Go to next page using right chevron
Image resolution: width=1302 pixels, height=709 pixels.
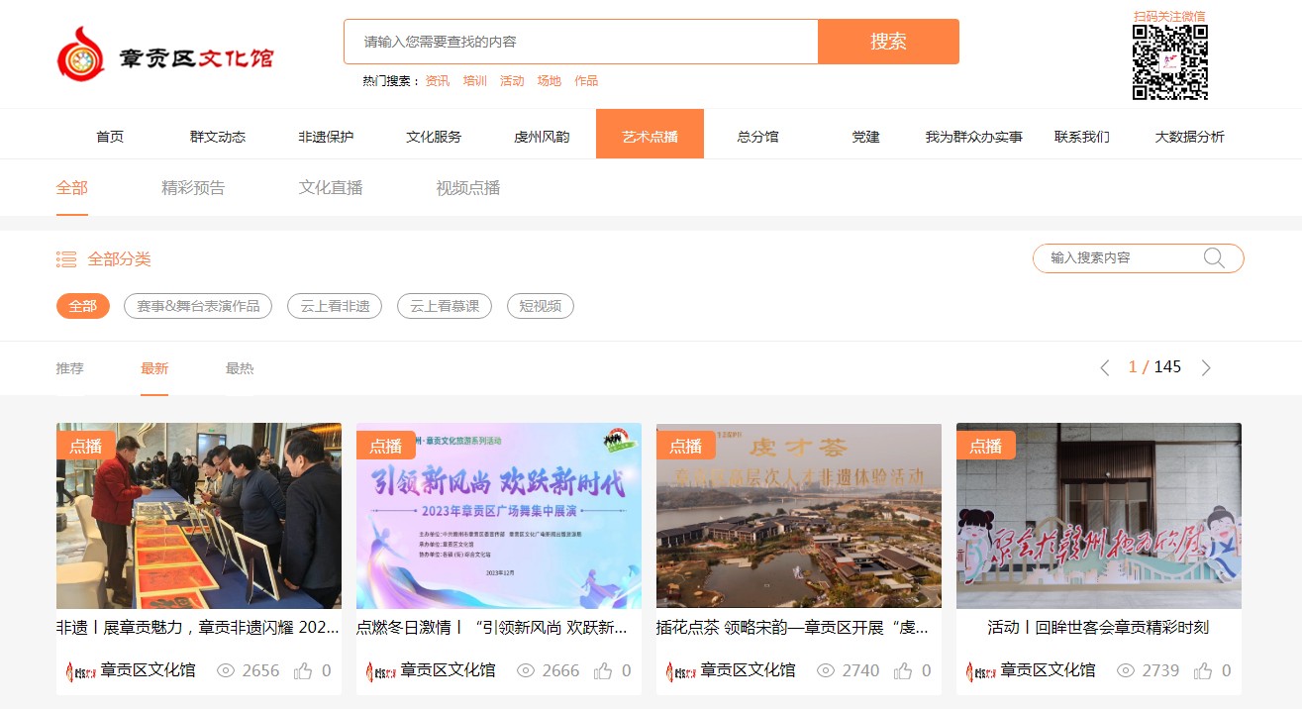coord(1206,367)
